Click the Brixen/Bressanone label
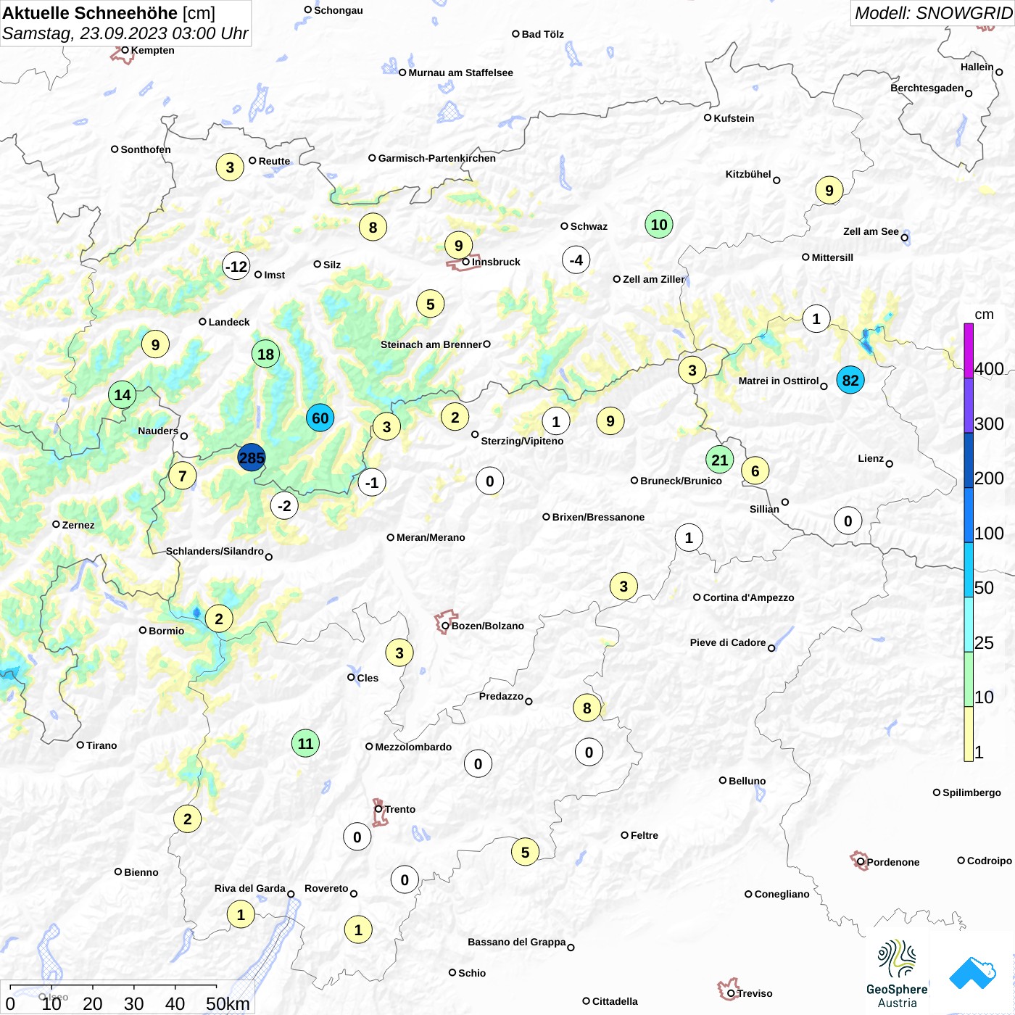1015x1015 pixels. (x=598, y=517)
